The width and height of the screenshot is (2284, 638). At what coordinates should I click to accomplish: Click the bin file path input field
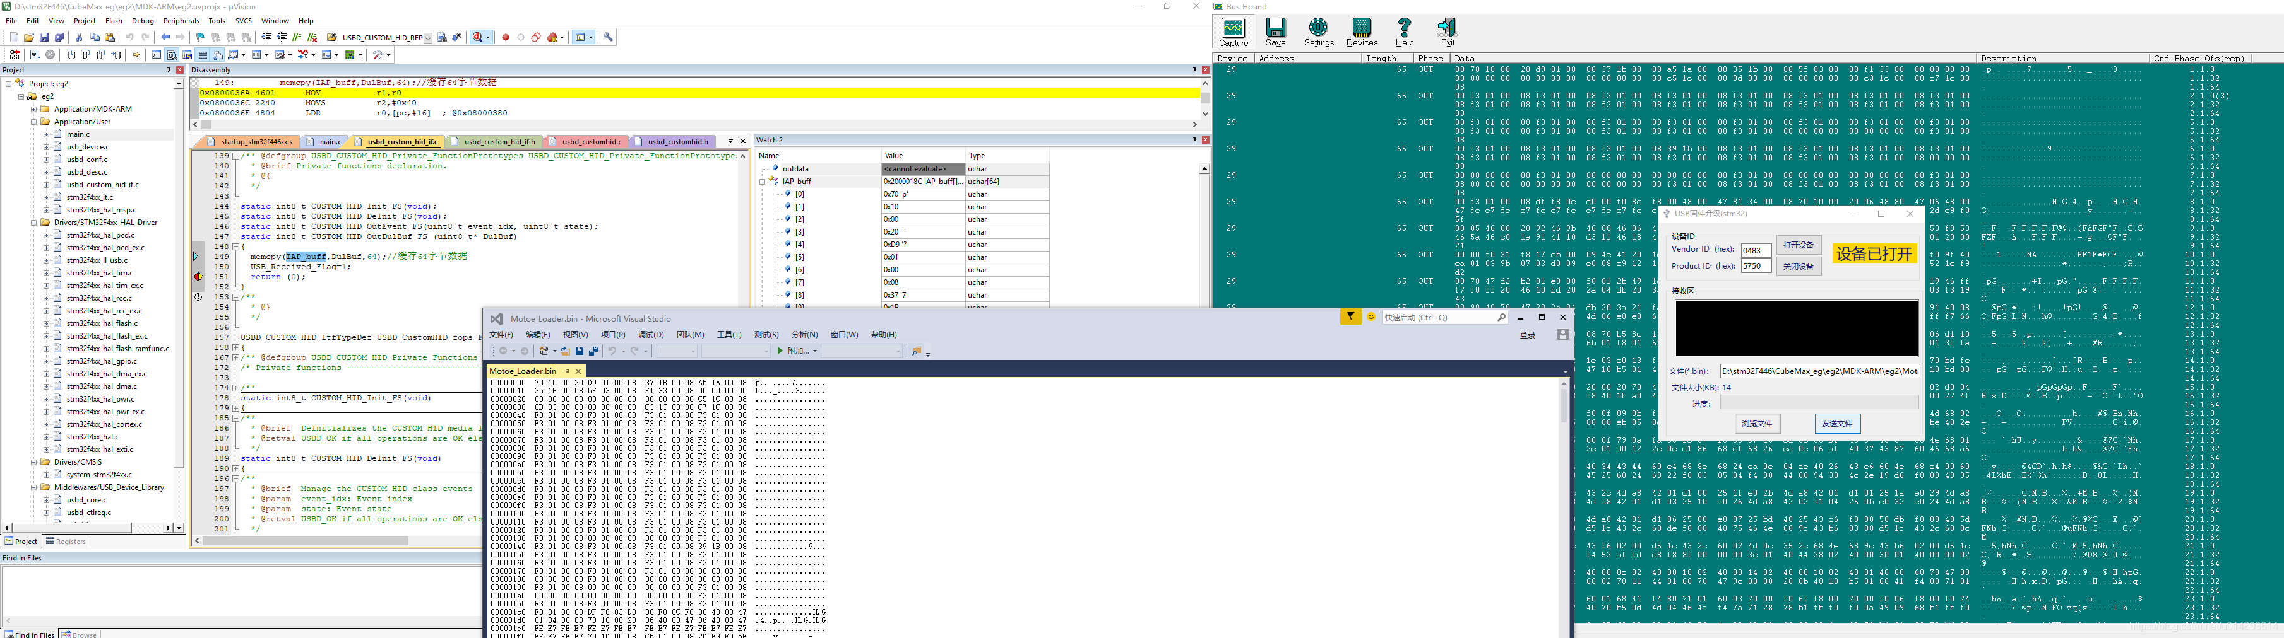coord(1820,372)
